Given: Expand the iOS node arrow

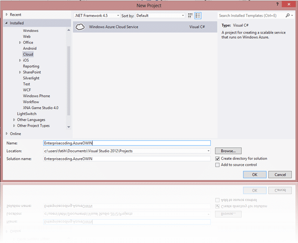Looking at the screenshot, I should pyautogui.click(x=20, y=60).
